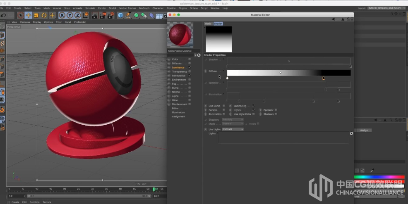Expand the Illumination gradient disclosure arrow

[223, 94]
